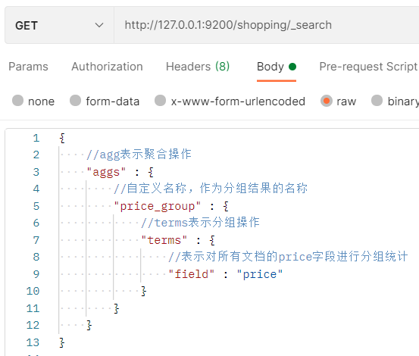Click the "price" value on line 9
The image size is (419, 356).
pos(259,274)
